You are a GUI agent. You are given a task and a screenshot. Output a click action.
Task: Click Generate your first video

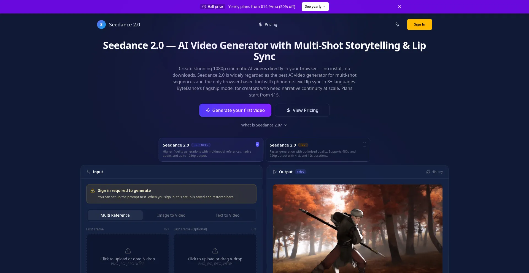click(x=235, y=110)
